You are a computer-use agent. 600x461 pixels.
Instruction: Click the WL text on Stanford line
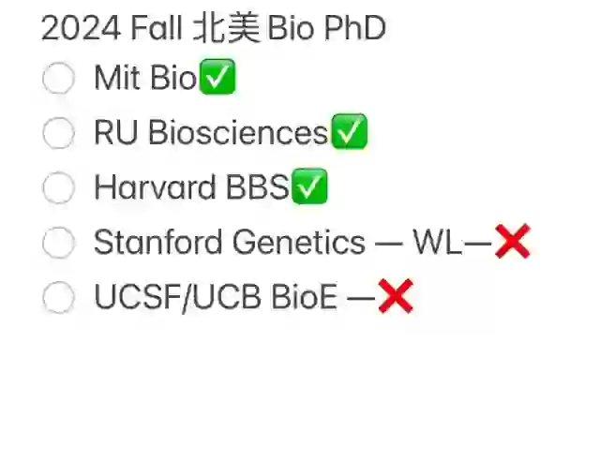coord(438,242)
